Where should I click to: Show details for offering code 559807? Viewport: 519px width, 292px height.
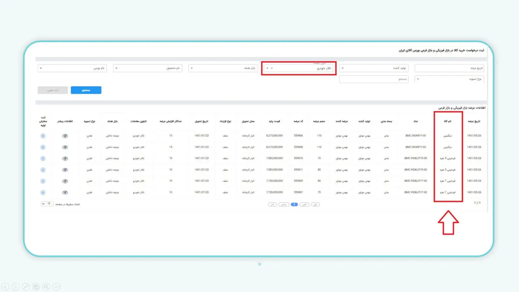pyautogui.click(x=65, y=193)
